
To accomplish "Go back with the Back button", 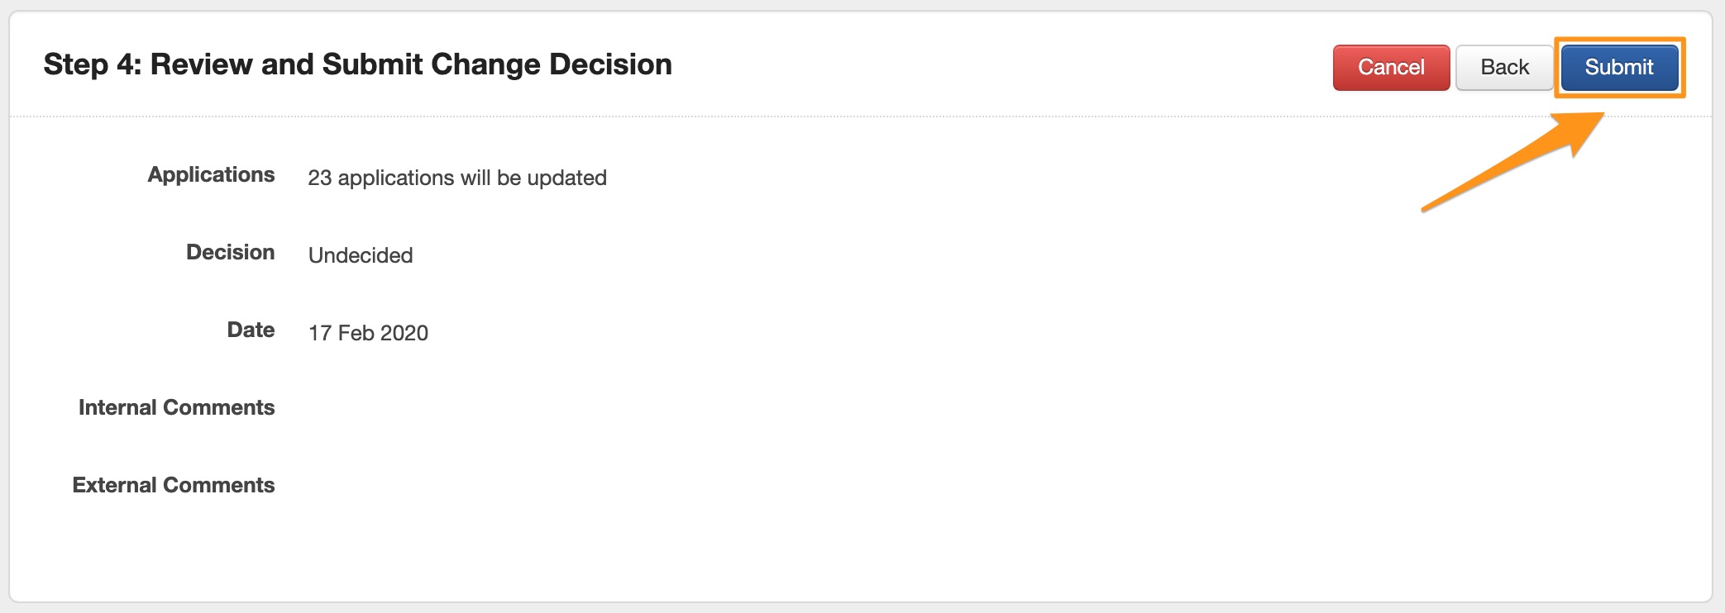I will pyautogui.click(x=1503, y=67).
